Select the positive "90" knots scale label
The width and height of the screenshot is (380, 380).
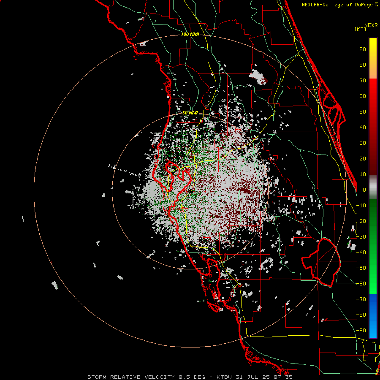(363, 49)
